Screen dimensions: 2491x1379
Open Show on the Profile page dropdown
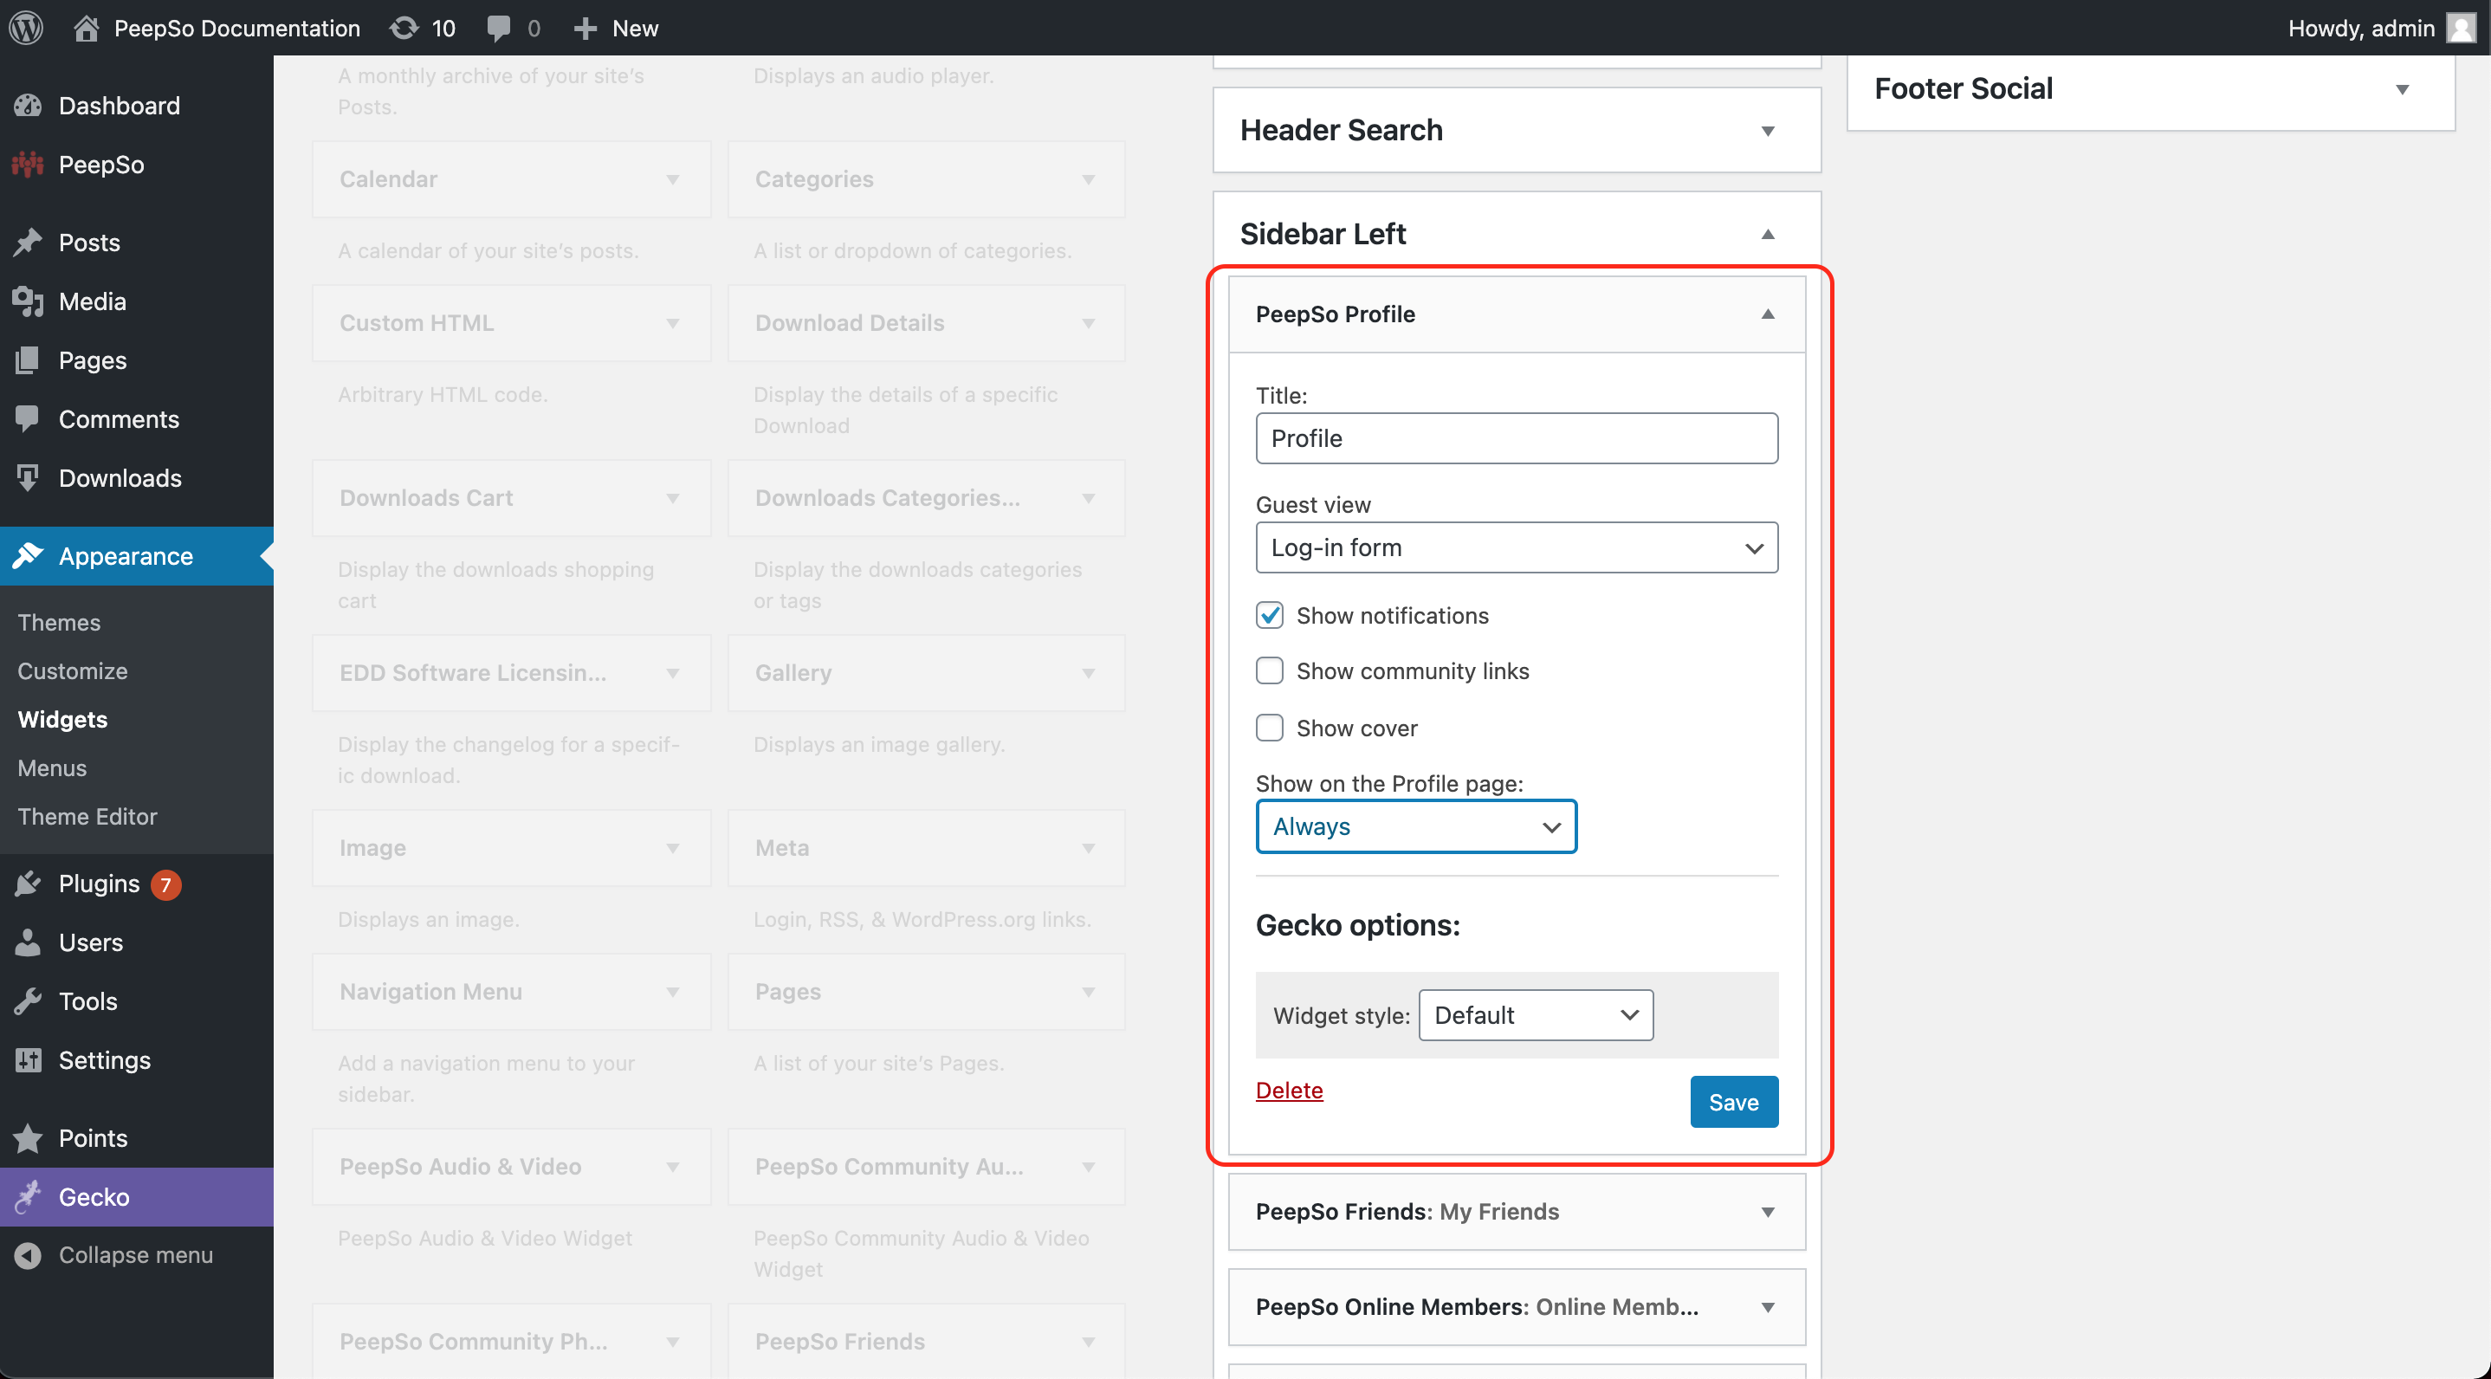click(1417, 827)
